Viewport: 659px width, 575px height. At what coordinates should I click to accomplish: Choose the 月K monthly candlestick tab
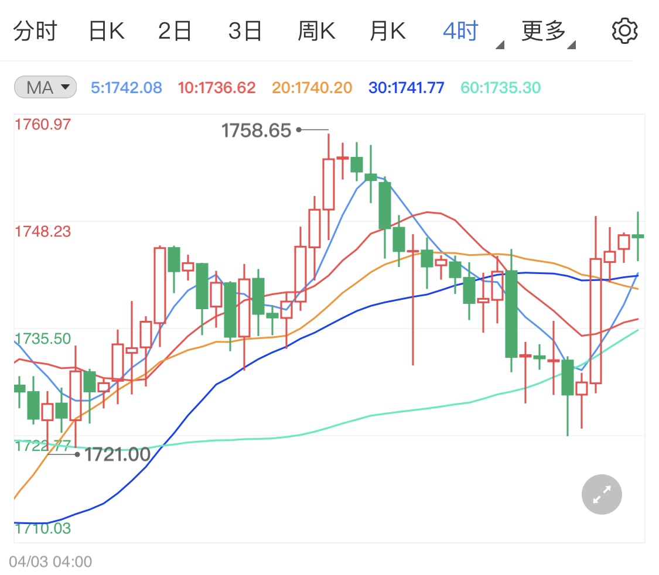coord(388,30)
